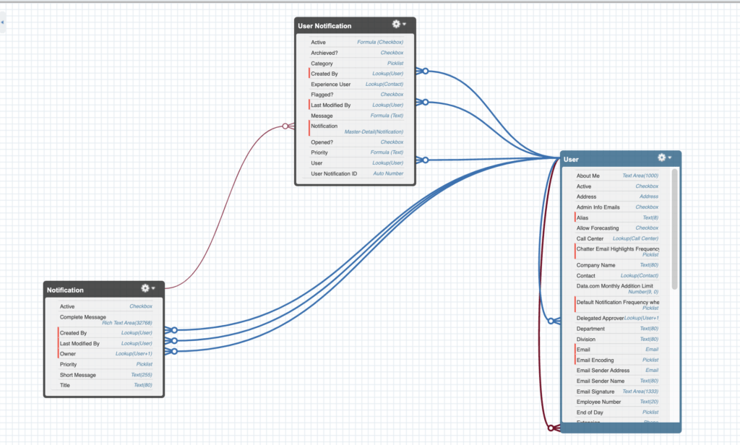
Task: Open the Notification object gear menu
Action: (x=147, y=288)
